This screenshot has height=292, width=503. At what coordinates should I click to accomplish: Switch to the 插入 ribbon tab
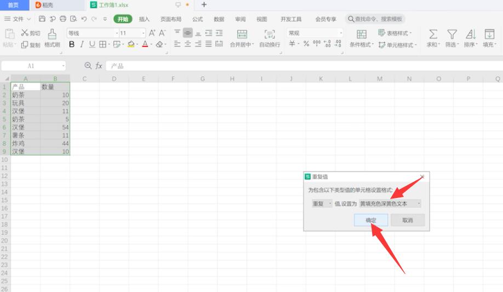(144, 19)
